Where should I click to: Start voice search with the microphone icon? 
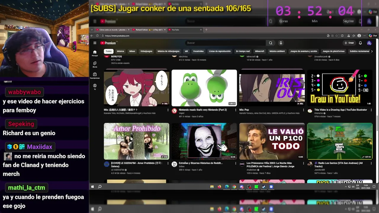[281, 43]
